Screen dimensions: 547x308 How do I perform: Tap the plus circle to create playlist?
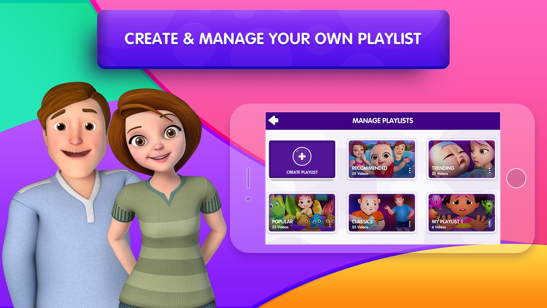[x=302, y=156]
